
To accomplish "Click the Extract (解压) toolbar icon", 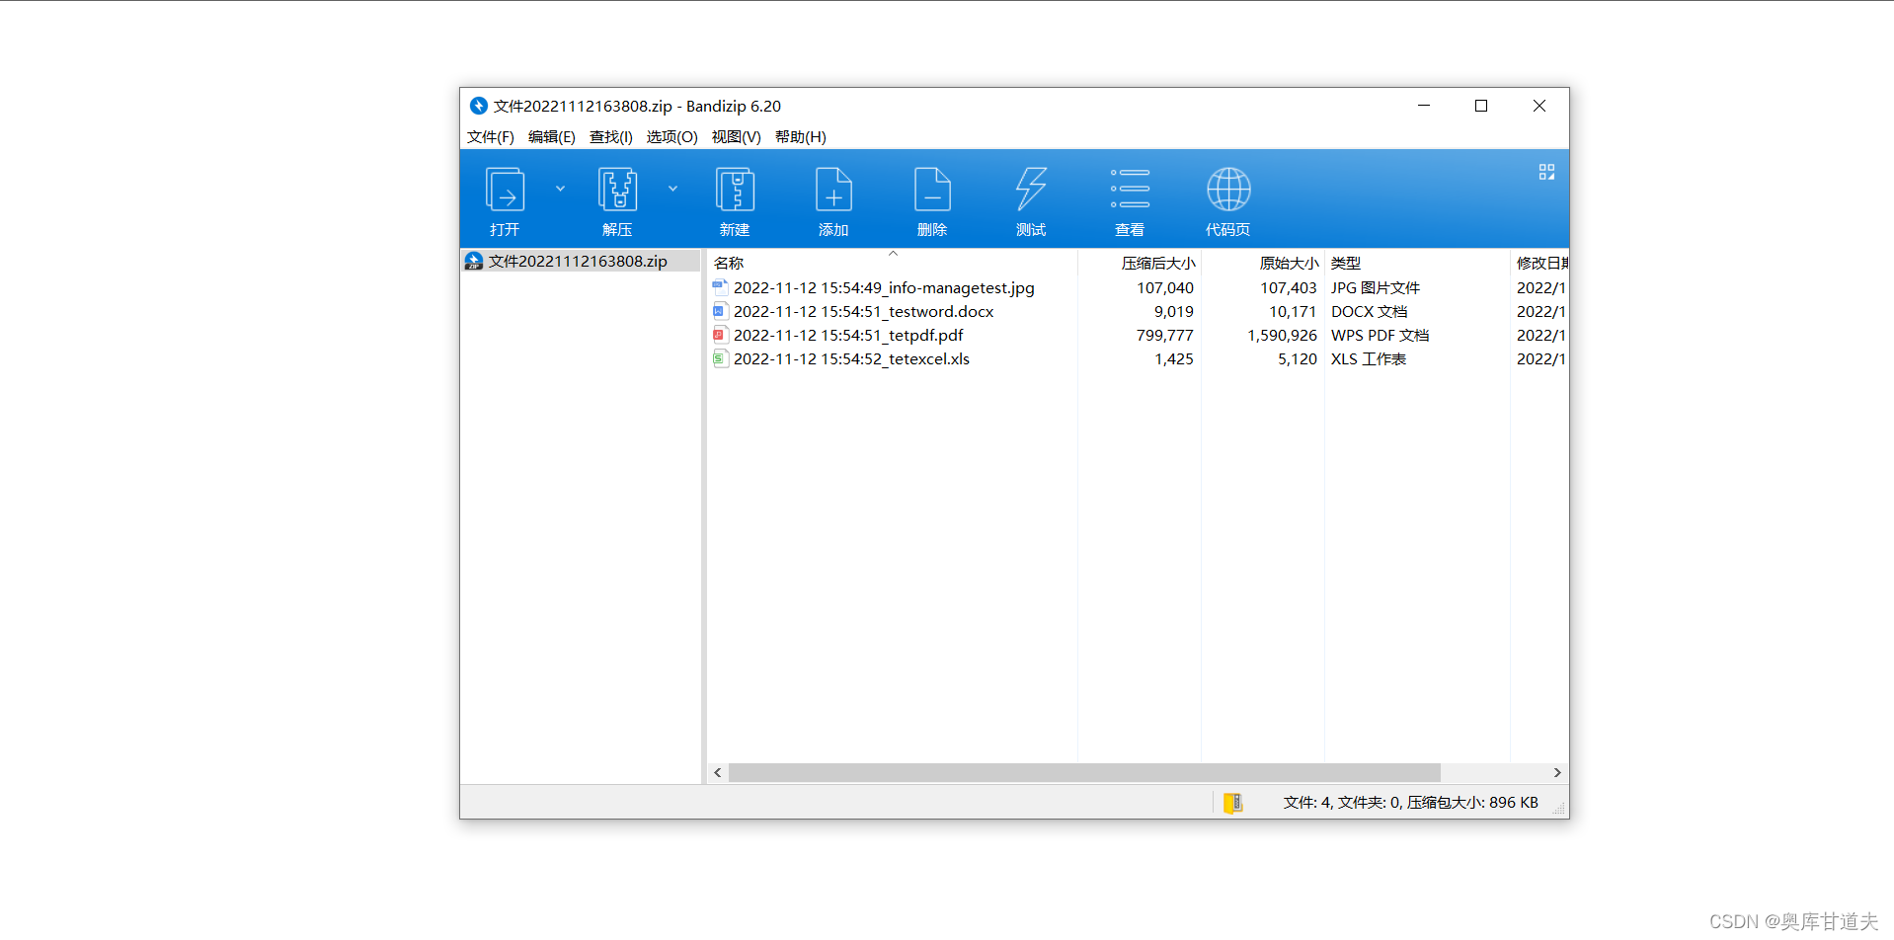I will point(617,190).
